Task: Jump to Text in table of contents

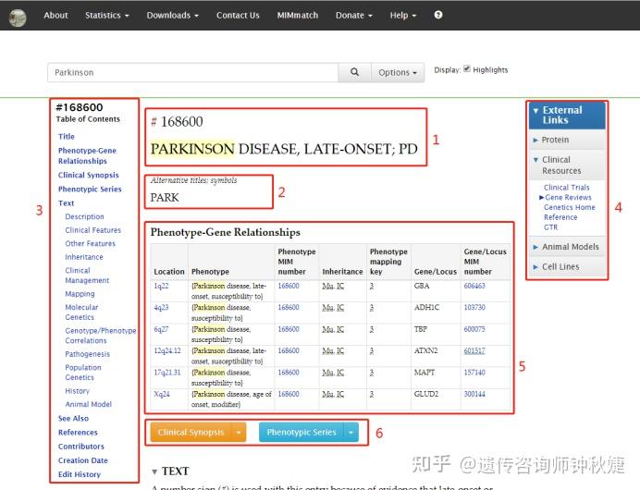Action: (66, 203)
